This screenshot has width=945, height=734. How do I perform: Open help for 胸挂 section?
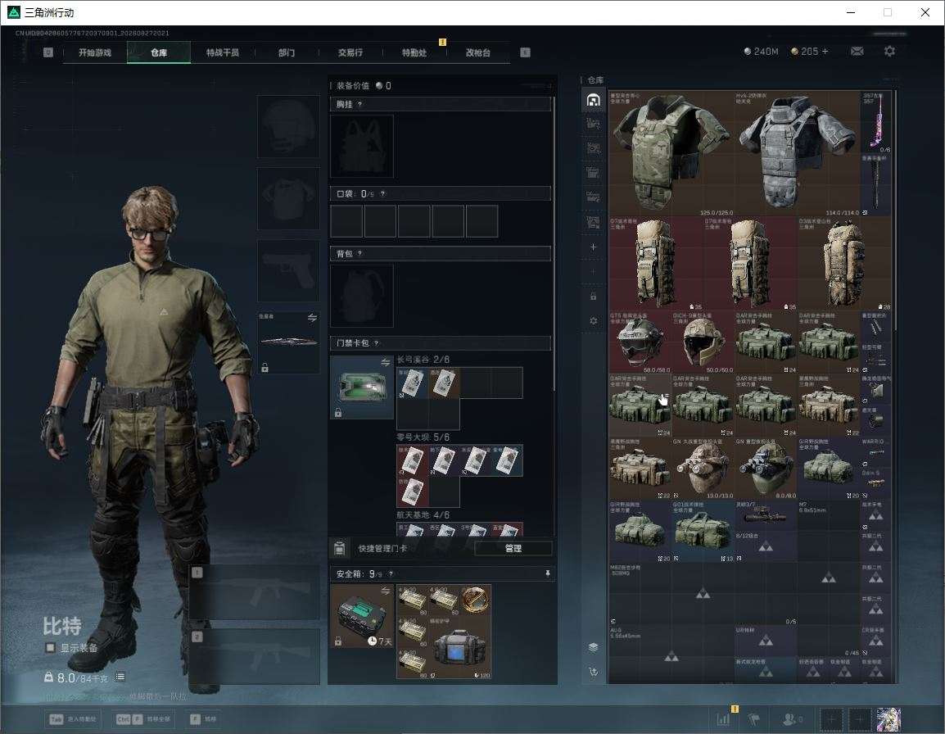(359, 104)
